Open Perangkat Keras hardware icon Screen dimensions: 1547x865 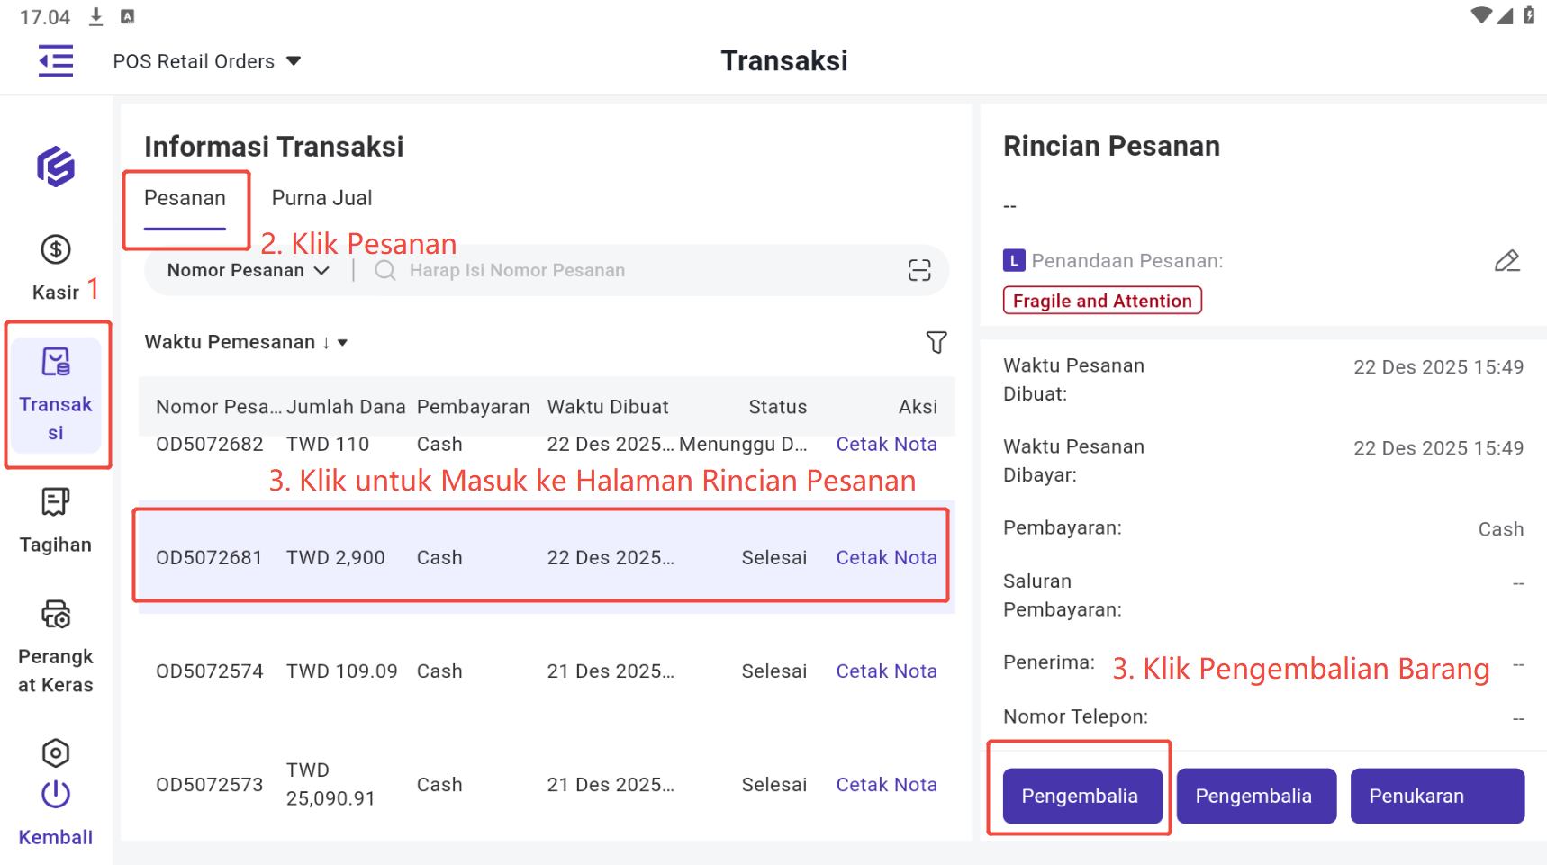click(x=56, y=615)
